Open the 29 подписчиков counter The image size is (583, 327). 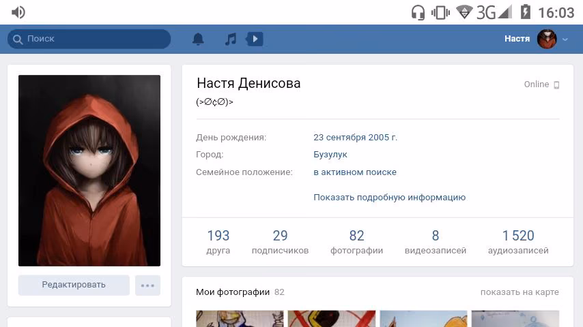[280, 242]
